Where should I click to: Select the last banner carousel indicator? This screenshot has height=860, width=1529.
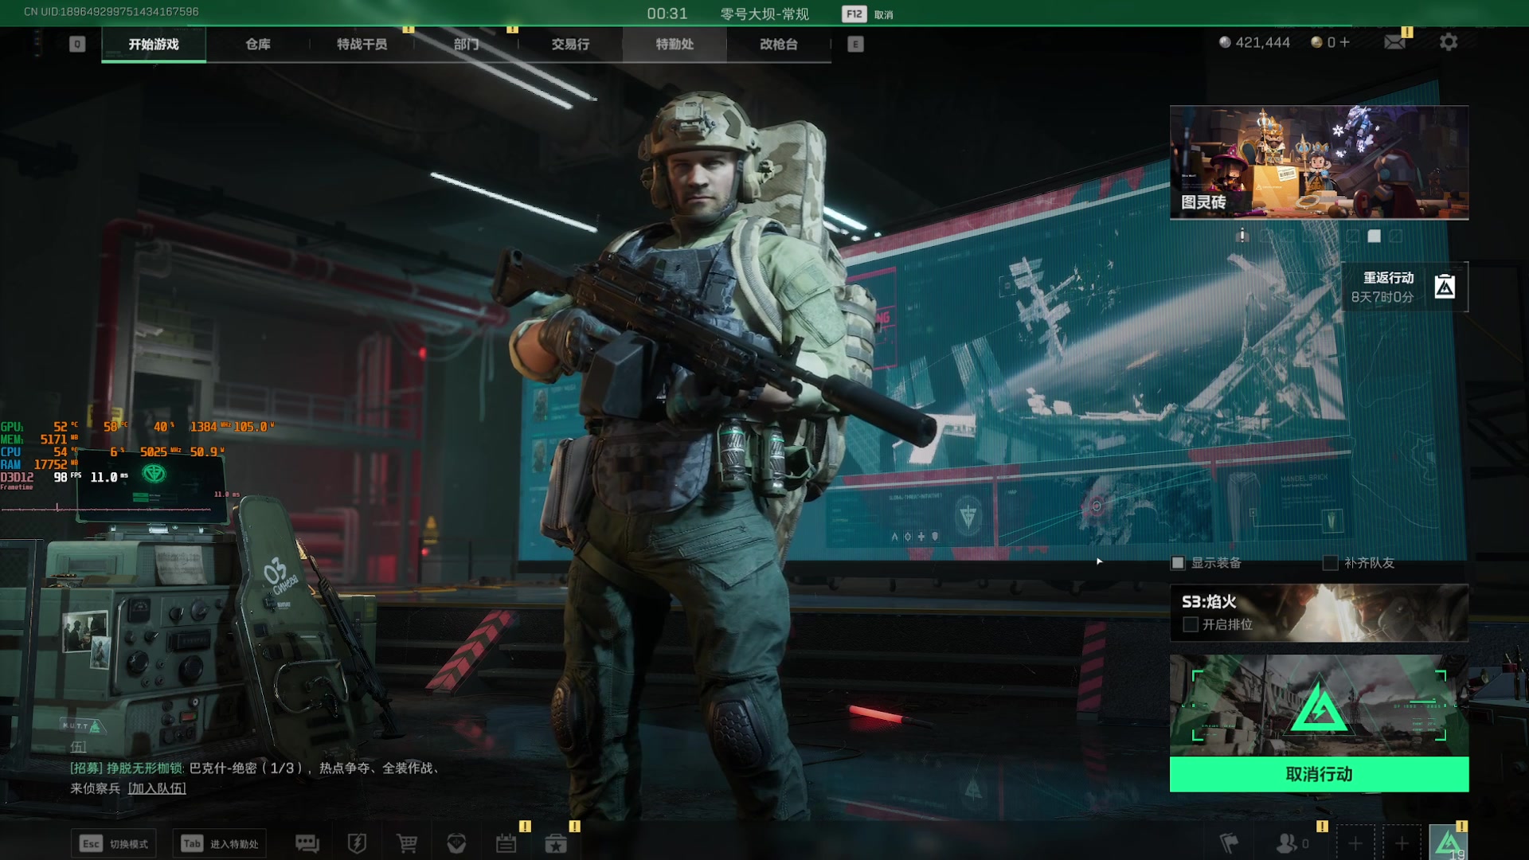[x=1396, y=236]
